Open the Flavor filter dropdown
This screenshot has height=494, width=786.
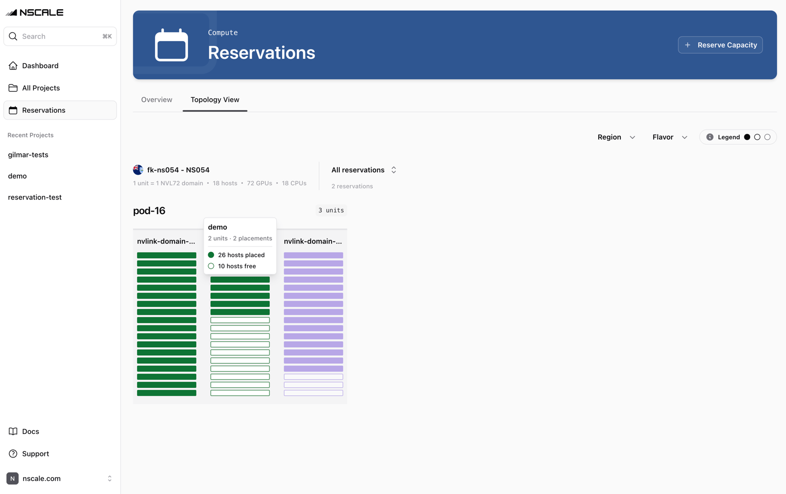(670, 137)
